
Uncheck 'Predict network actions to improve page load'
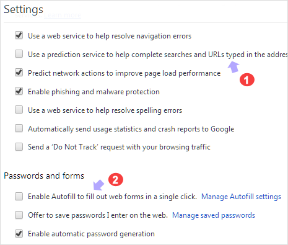19,73
